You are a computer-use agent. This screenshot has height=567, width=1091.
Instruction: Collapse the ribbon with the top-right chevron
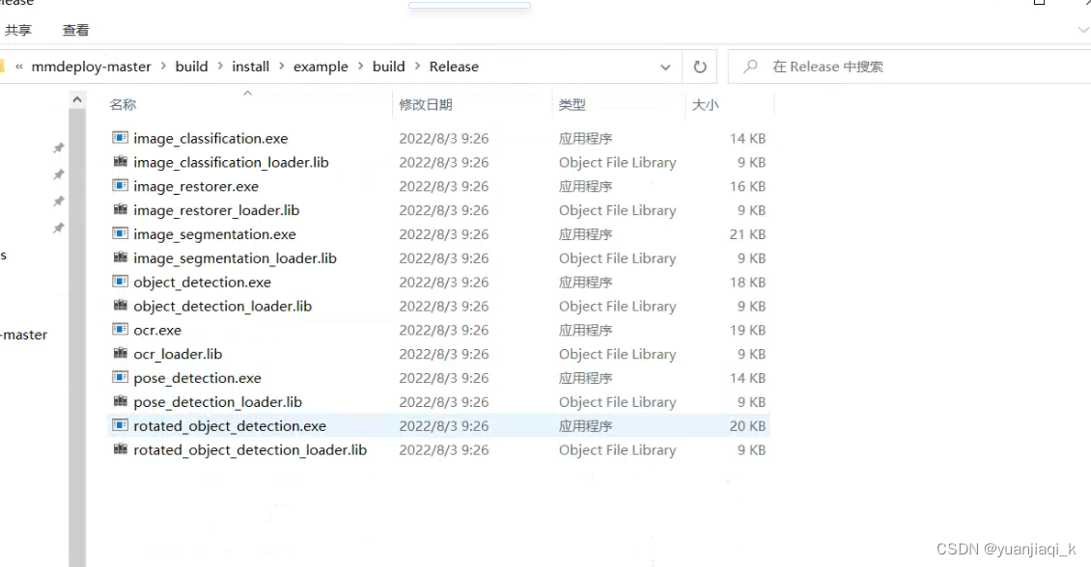point(1083,30)
